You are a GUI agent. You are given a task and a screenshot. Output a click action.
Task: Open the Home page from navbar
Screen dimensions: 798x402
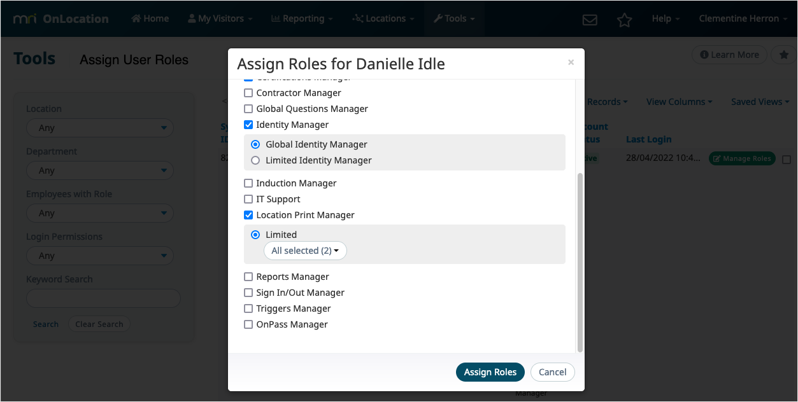point(150,18)
